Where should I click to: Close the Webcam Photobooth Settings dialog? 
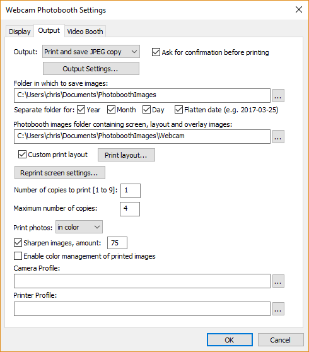click(x=299, y=9)
